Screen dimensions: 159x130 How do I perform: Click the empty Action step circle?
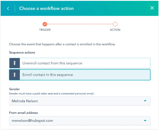115,24
